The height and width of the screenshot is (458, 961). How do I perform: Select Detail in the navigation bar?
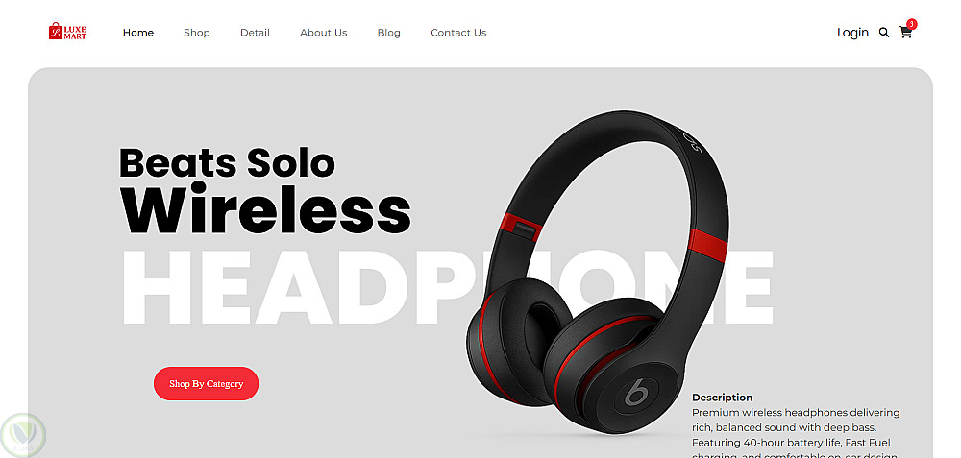[255, 33]
